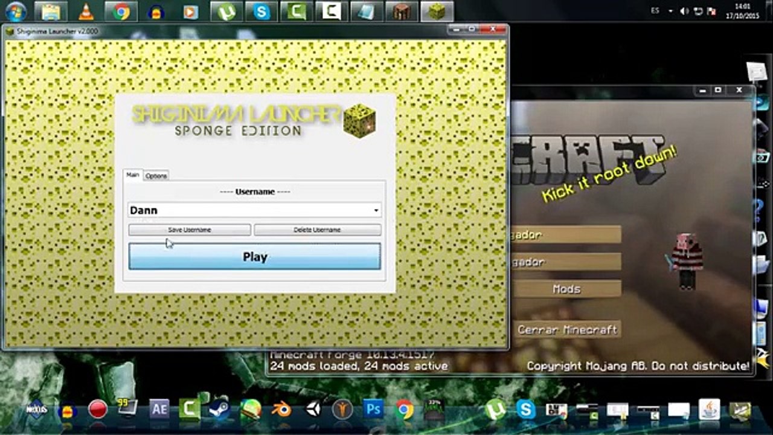Launch Fraps from the dock

(128, 408)
